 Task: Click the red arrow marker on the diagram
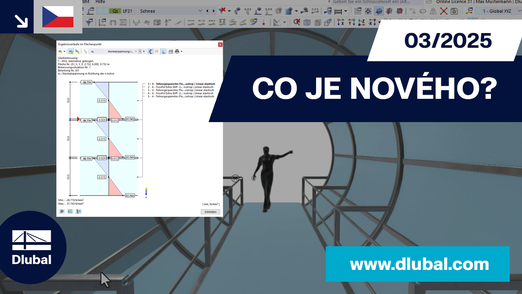78,119
